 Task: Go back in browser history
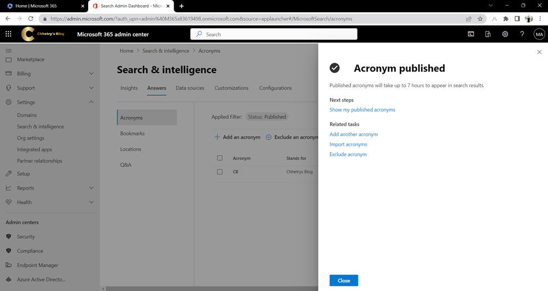click(x=8, y=19)
